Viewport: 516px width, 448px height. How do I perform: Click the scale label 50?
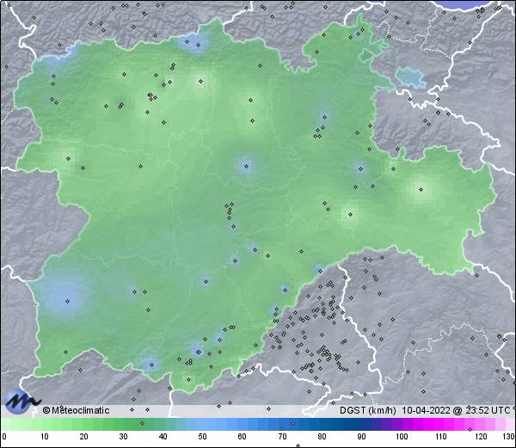(x=202, y=437)
